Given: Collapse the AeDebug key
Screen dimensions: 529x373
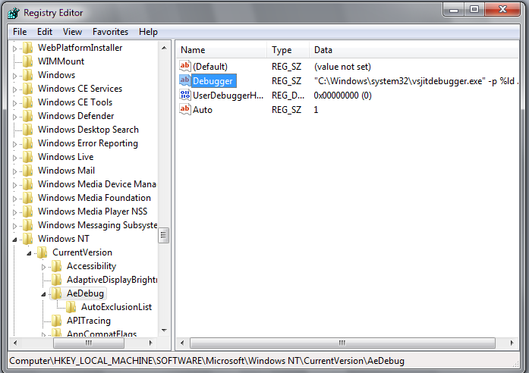Looking at the screenshot, I should click(x=43, y=294).
